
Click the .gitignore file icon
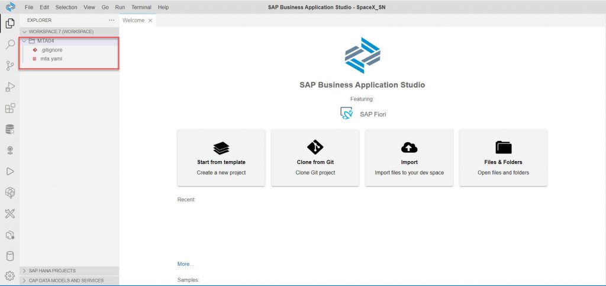tap(35, 50)
